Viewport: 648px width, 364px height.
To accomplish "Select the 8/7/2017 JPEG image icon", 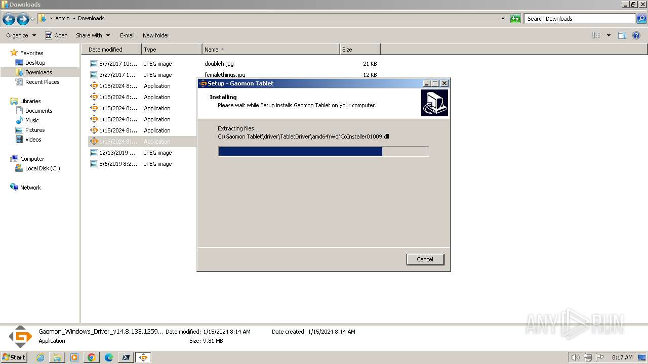I will 94,64.
